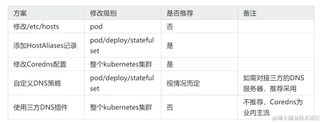Click the 修改级别 column header
The height and width of the screenshot is (123, 322).
point(123,13)
